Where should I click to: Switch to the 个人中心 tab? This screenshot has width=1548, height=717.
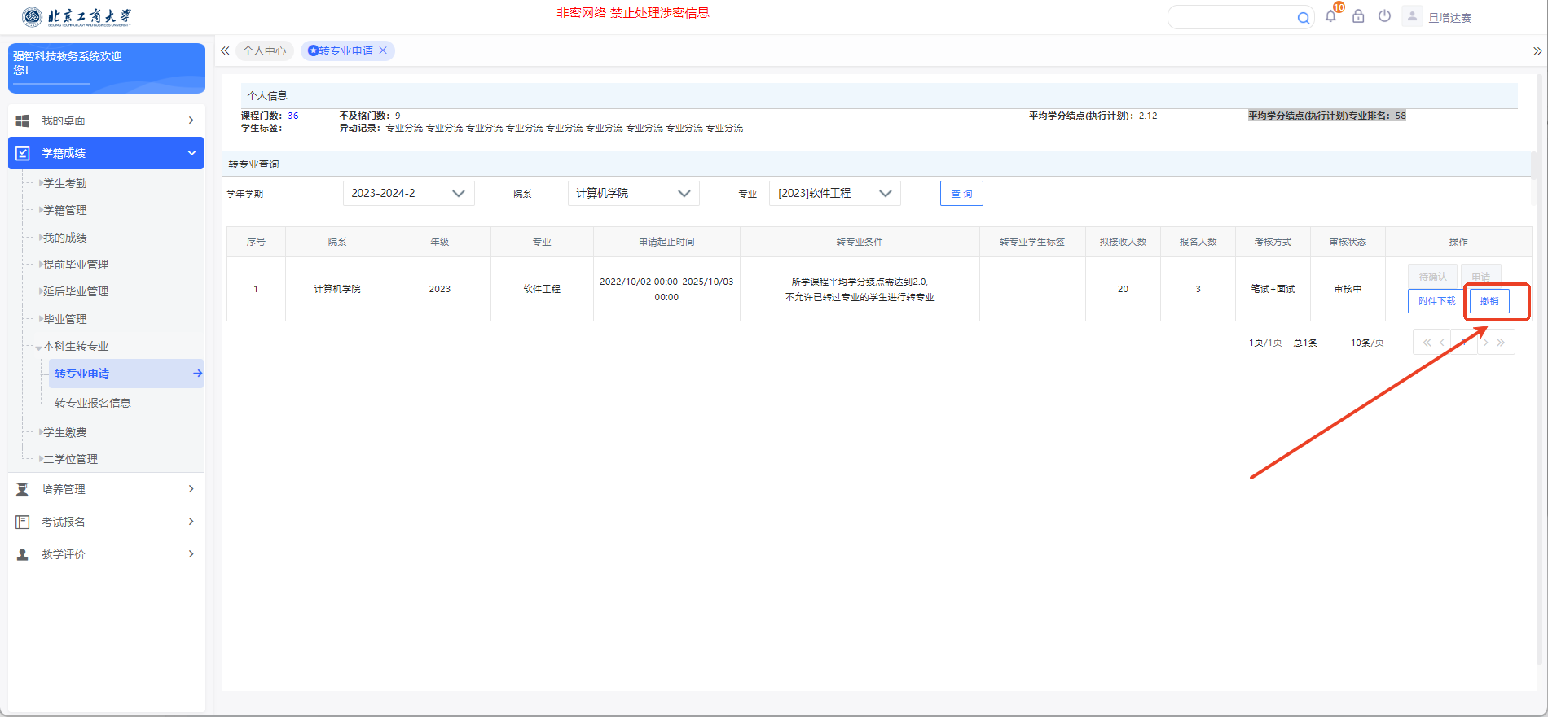click(265, 50)
